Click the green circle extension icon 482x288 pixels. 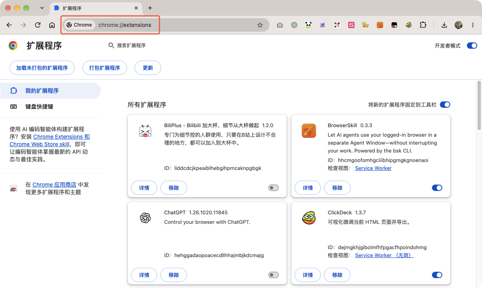294,25
